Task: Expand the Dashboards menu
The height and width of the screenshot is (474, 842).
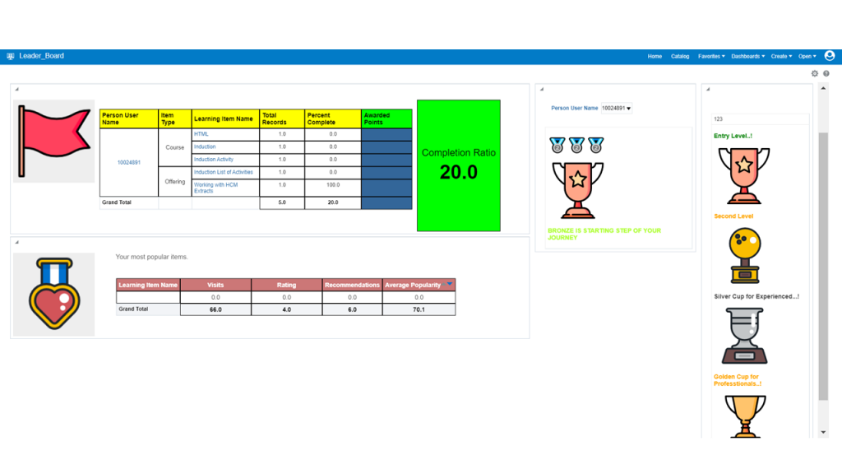Action: (x=747, y=56)
